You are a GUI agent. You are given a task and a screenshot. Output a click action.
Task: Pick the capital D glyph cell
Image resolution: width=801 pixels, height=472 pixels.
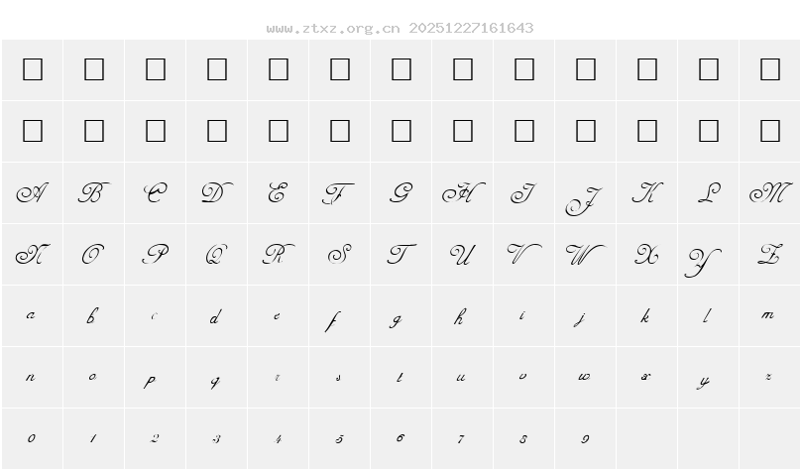point(216,193)
